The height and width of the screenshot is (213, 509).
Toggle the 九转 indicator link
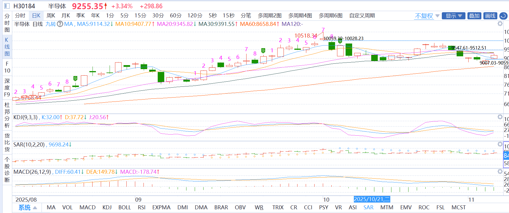tap(51, 24)
